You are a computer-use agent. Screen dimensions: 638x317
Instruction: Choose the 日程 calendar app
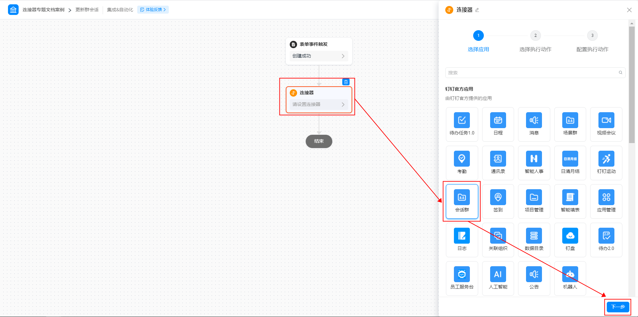click(498, 124)
